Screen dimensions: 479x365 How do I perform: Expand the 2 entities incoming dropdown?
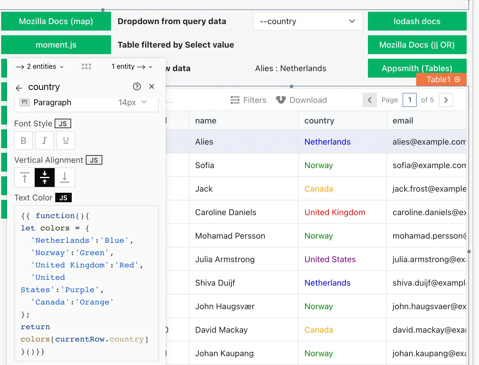[40, 67]
